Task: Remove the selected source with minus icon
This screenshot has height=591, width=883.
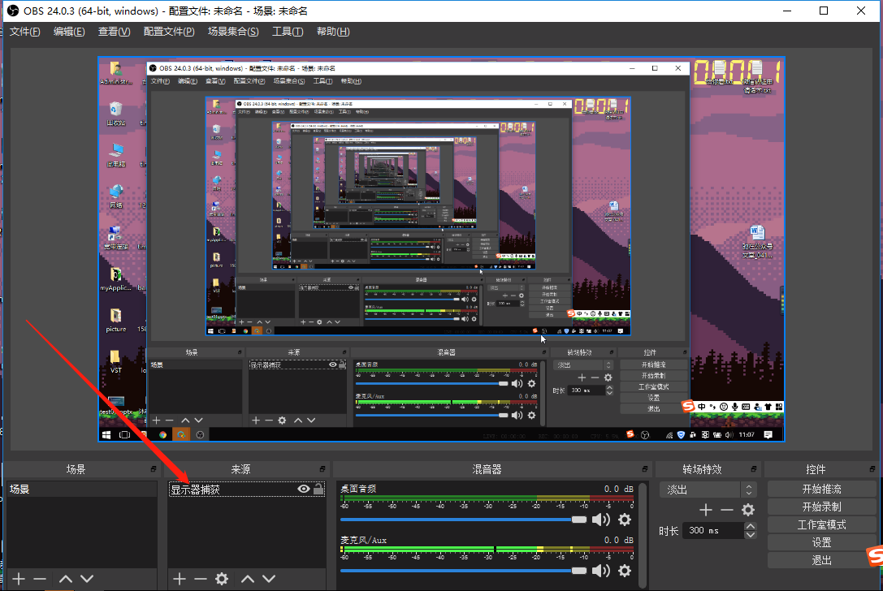Action: (x=201, y=579)
